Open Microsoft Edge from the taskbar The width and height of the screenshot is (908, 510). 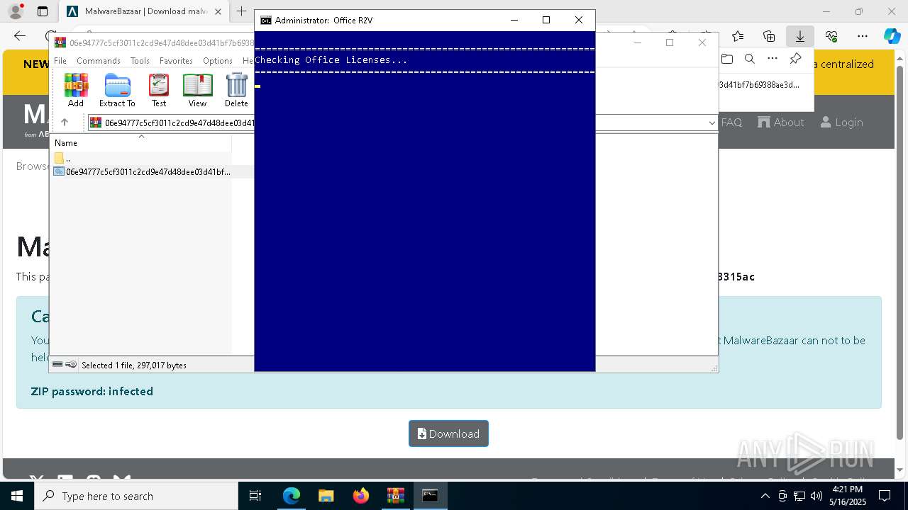coord(292,496)
